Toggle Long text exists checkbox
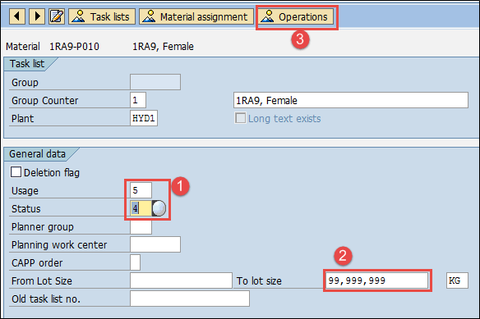 pos(240,118)
